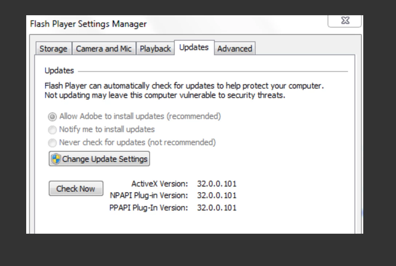
Task: Open the Camera and Mic tab
Action: point(104,49)
